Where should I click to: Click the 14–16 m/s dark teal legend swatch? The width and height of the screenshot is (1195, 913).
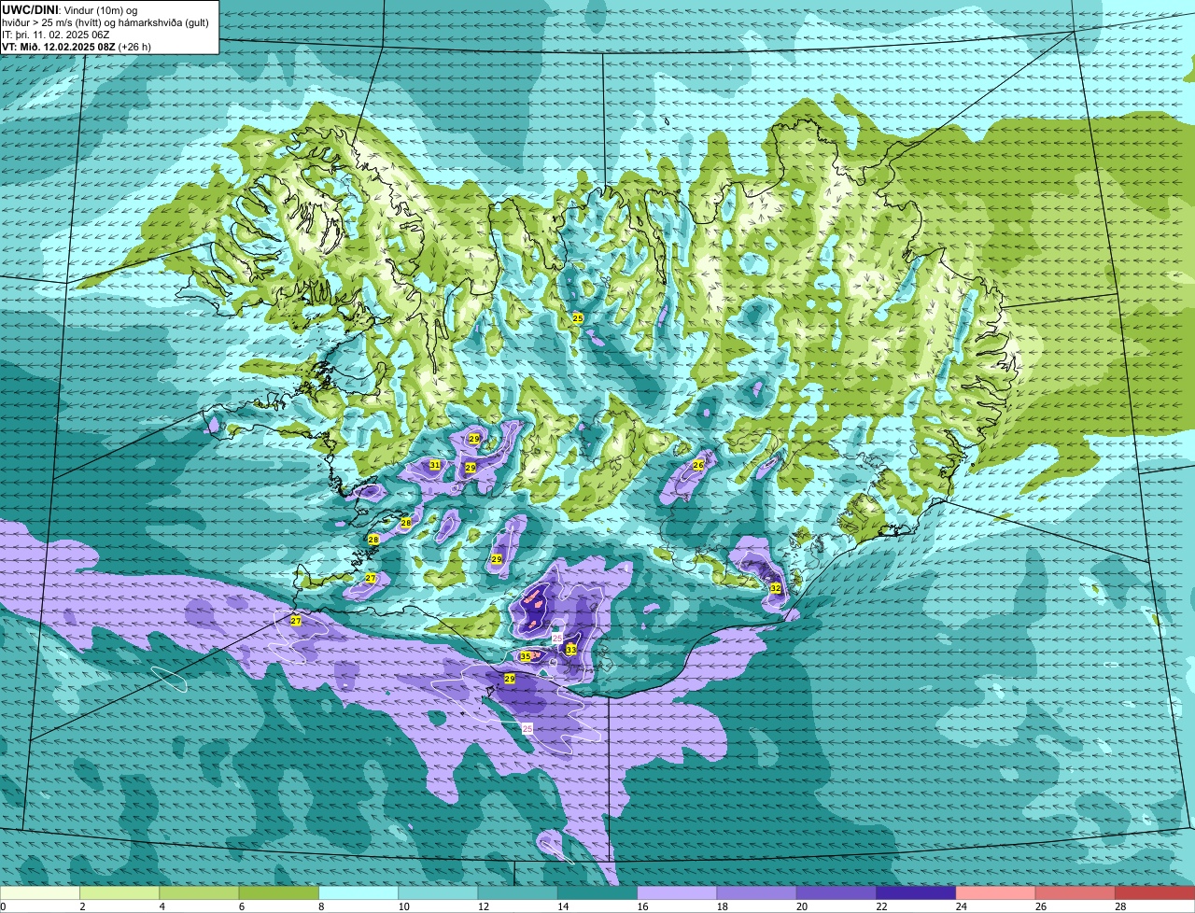pyautogui.click(x=597, y=892)
